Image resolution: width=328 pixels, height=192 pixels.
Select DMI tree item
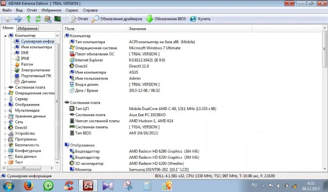pos(25,53)
